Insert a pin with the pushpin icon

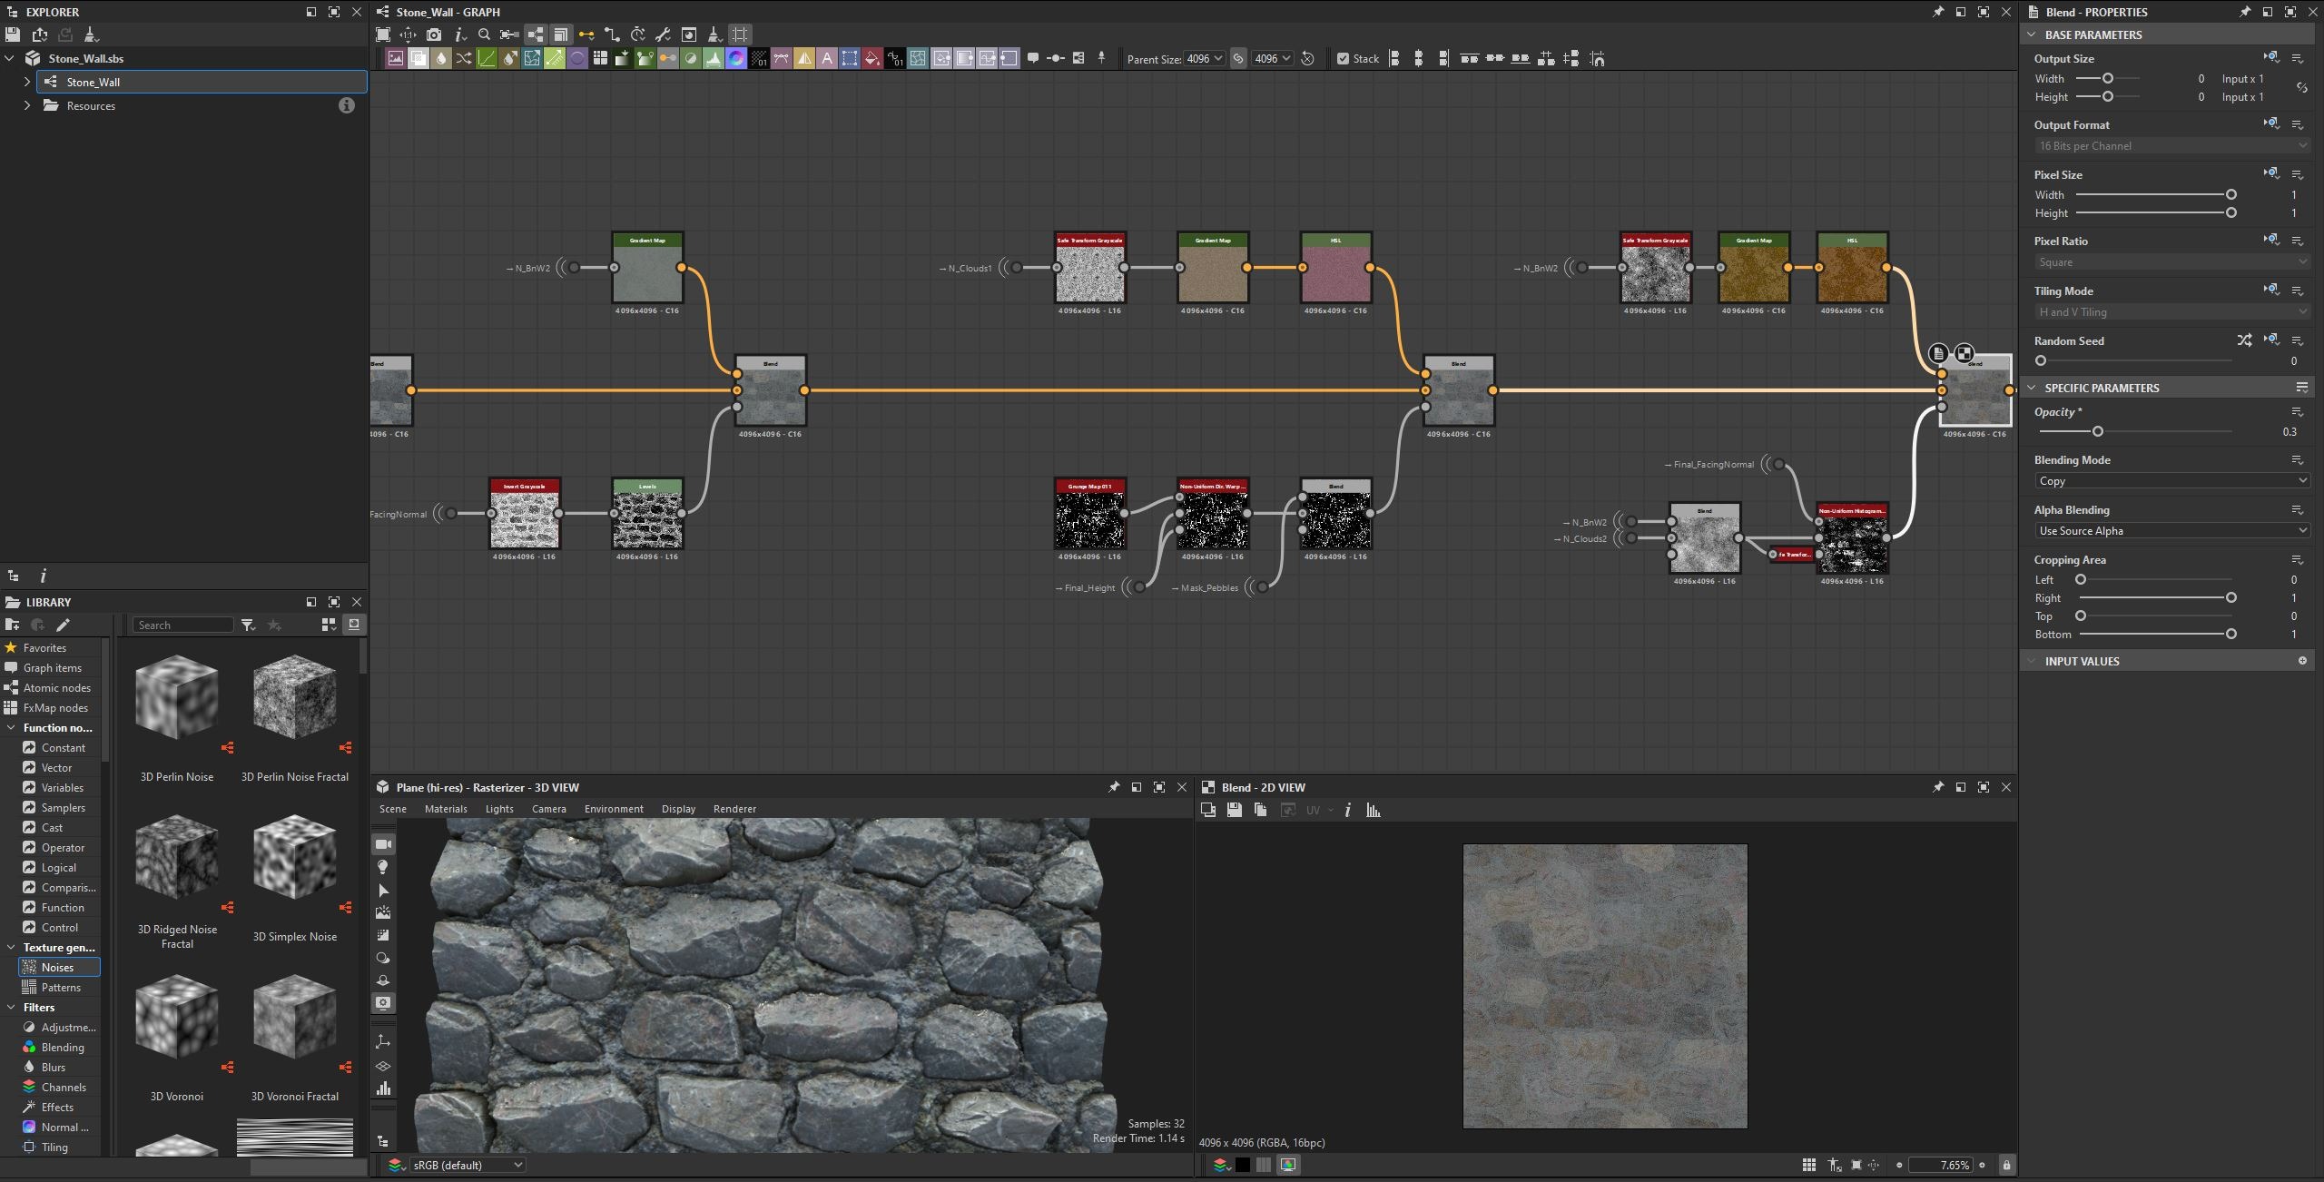coord(1101,58)
